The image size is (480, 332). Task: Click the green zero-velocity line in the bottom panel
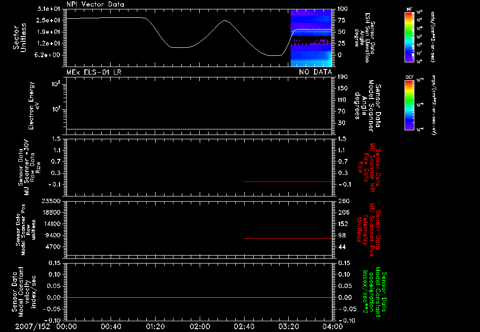click(199, 297)
